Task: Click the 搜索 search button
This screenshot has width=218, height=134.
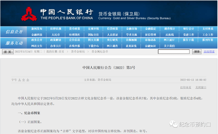Action: 197,52
